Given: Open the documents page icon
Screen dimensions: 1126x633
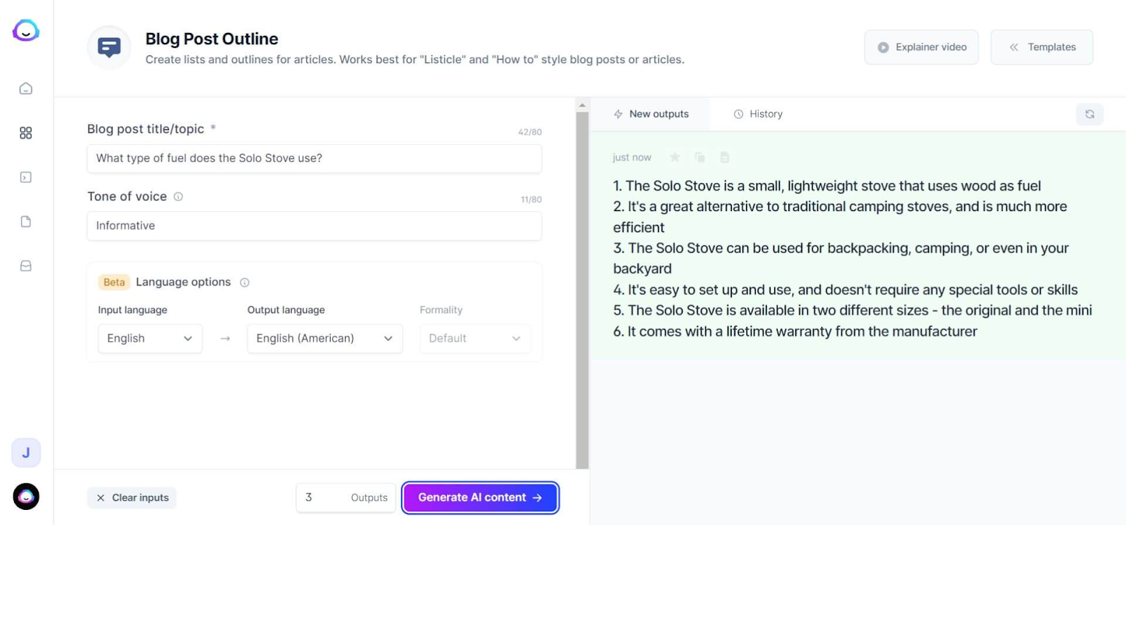Looking at the screenshot, I should (x=26, y=222).
